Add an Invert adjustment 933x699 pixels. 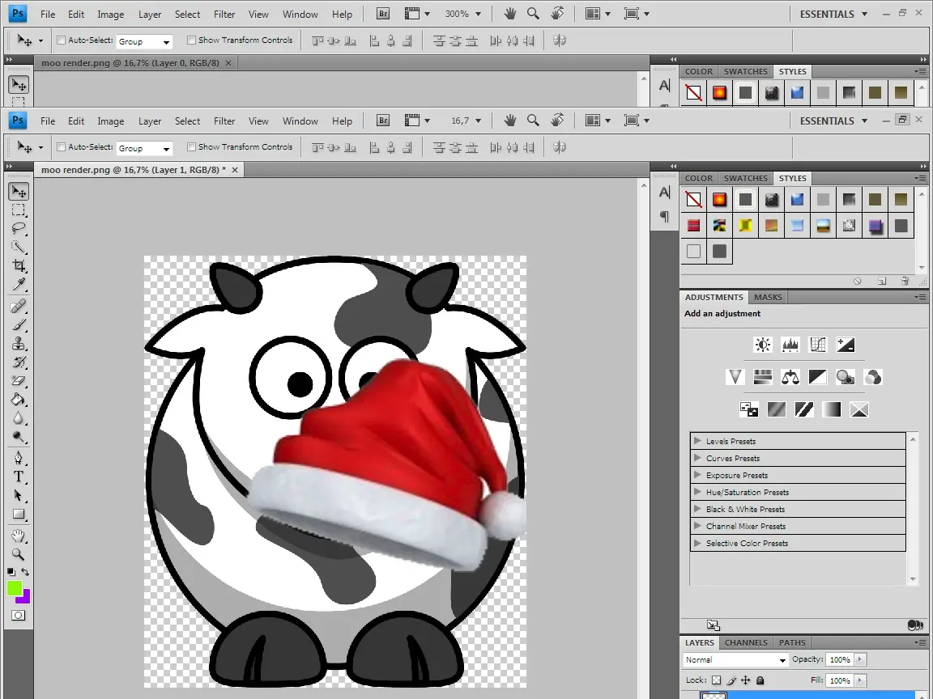tap(748, 409)
